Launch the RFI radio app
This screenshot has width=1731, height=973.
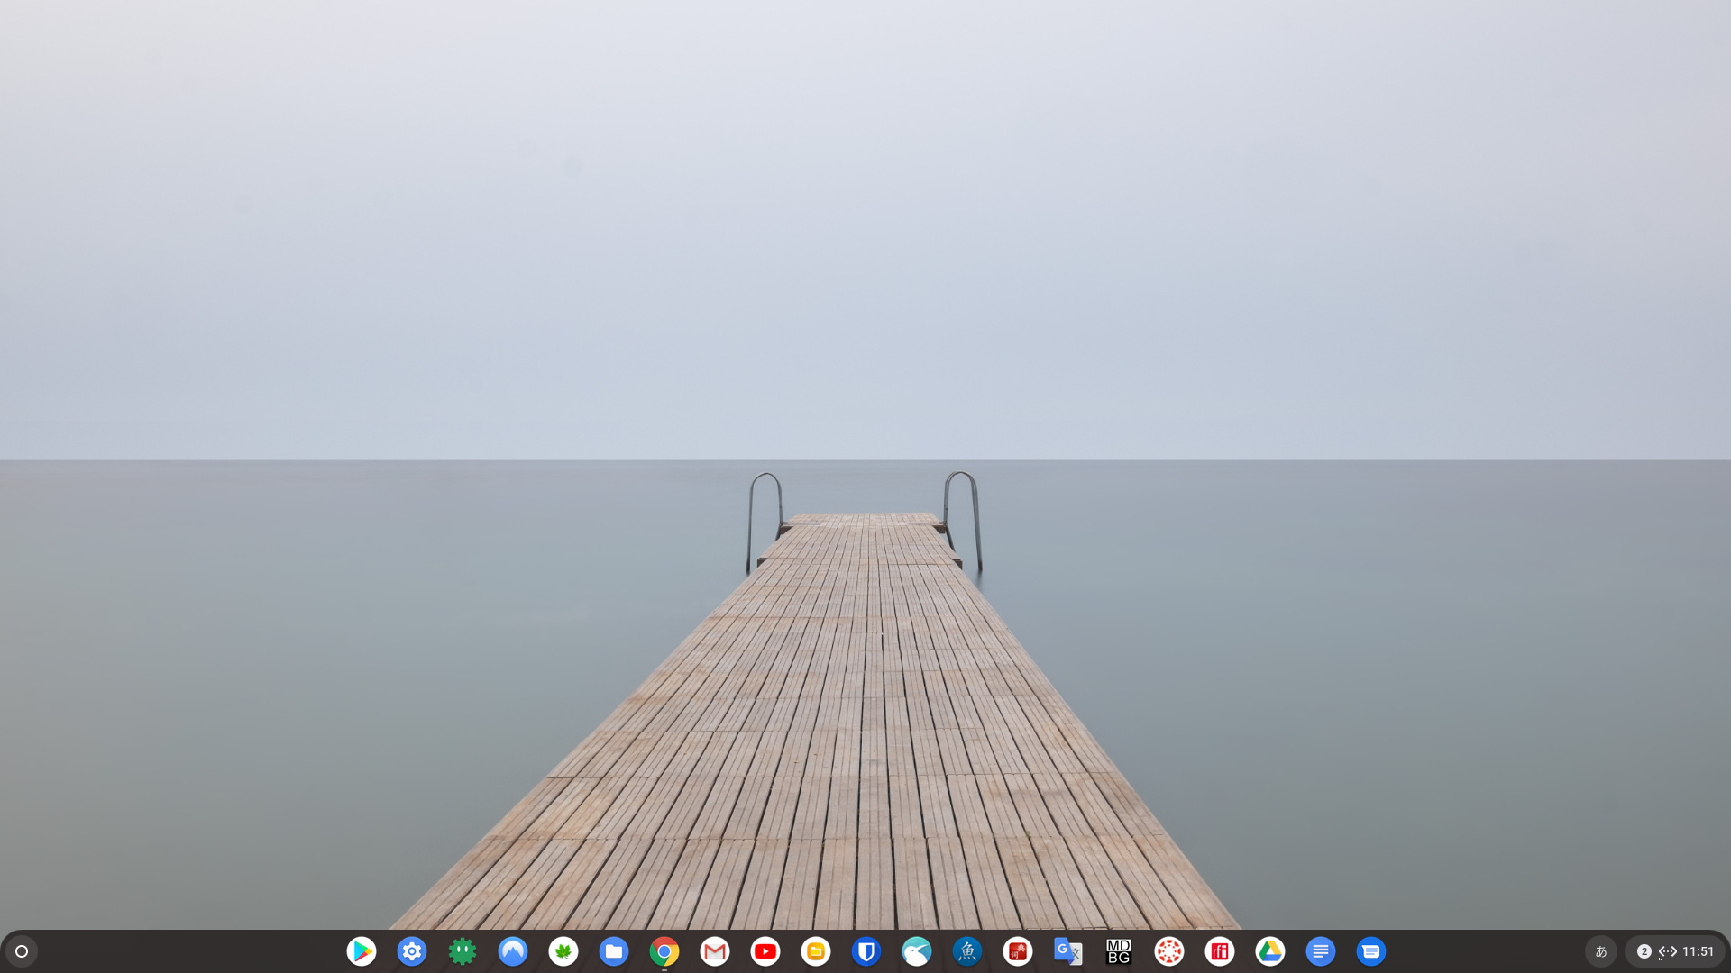pos(1220,951)
